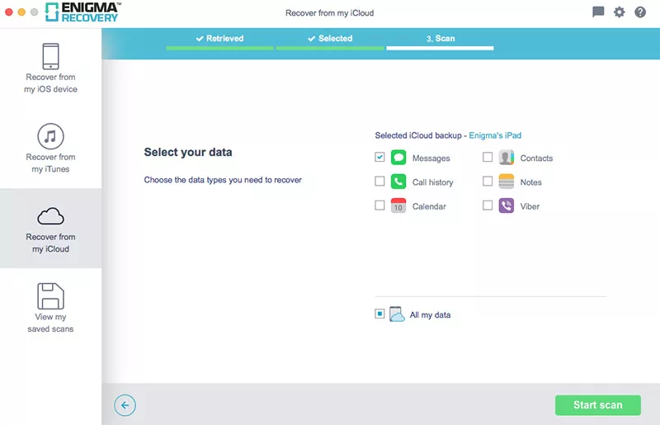Viewport: 660px width, 425px height.
Task: Click the Contacts app icon
Action: [x=507, y=158]
